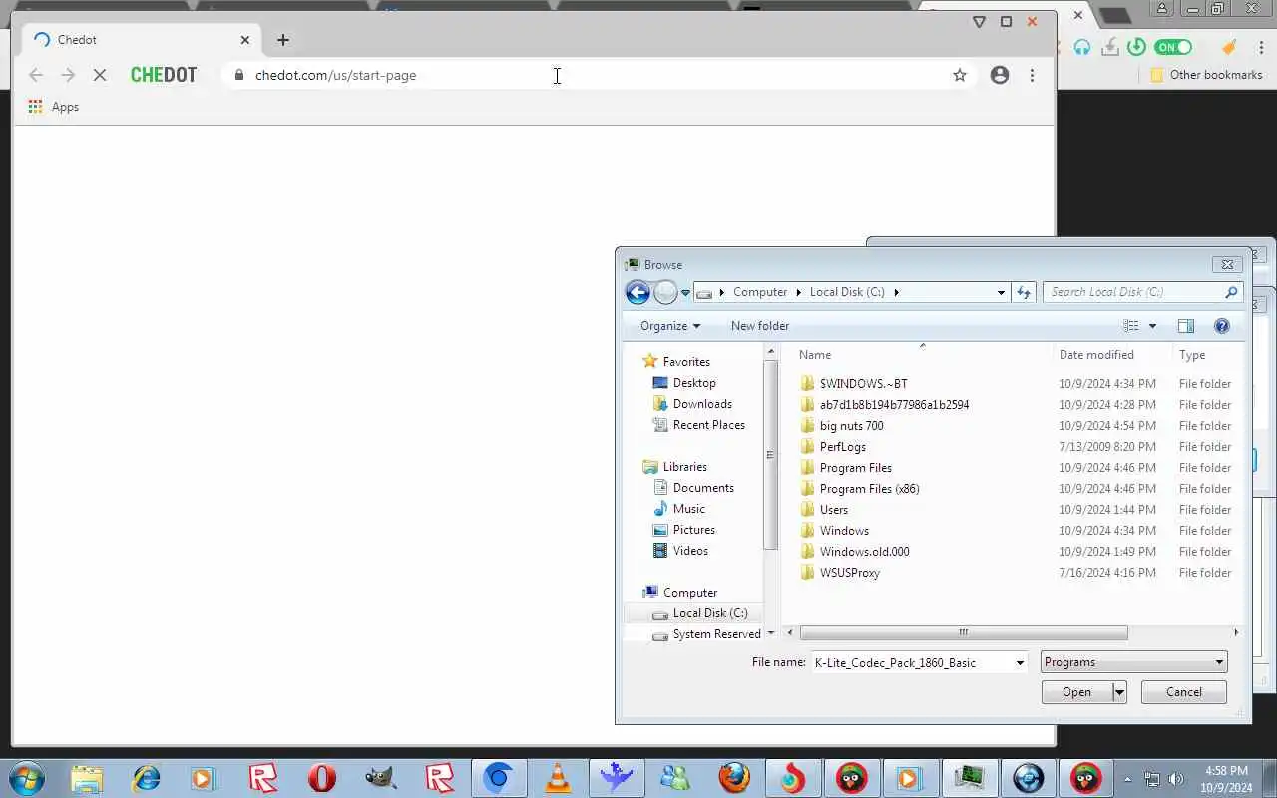Open the recent pages dropdown beside Forward
The height and width of the screenshot is (798, 1277).
685,293
